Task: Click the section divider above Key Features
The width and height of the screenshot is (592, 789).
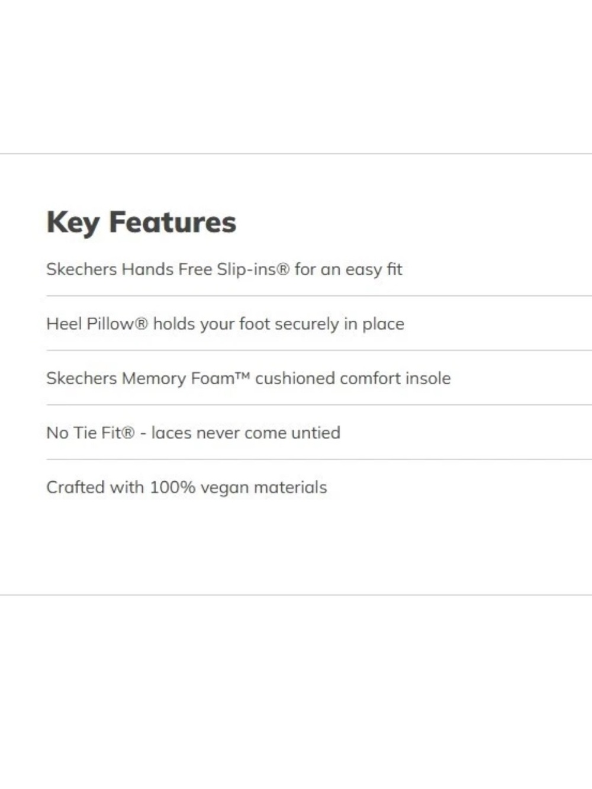Action: coord(296,154)
